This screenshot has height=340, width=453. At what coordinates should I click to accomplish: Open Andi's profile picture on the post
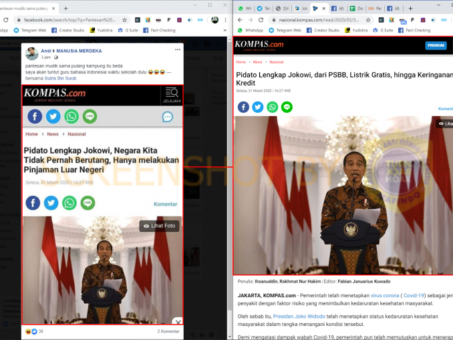32,53
